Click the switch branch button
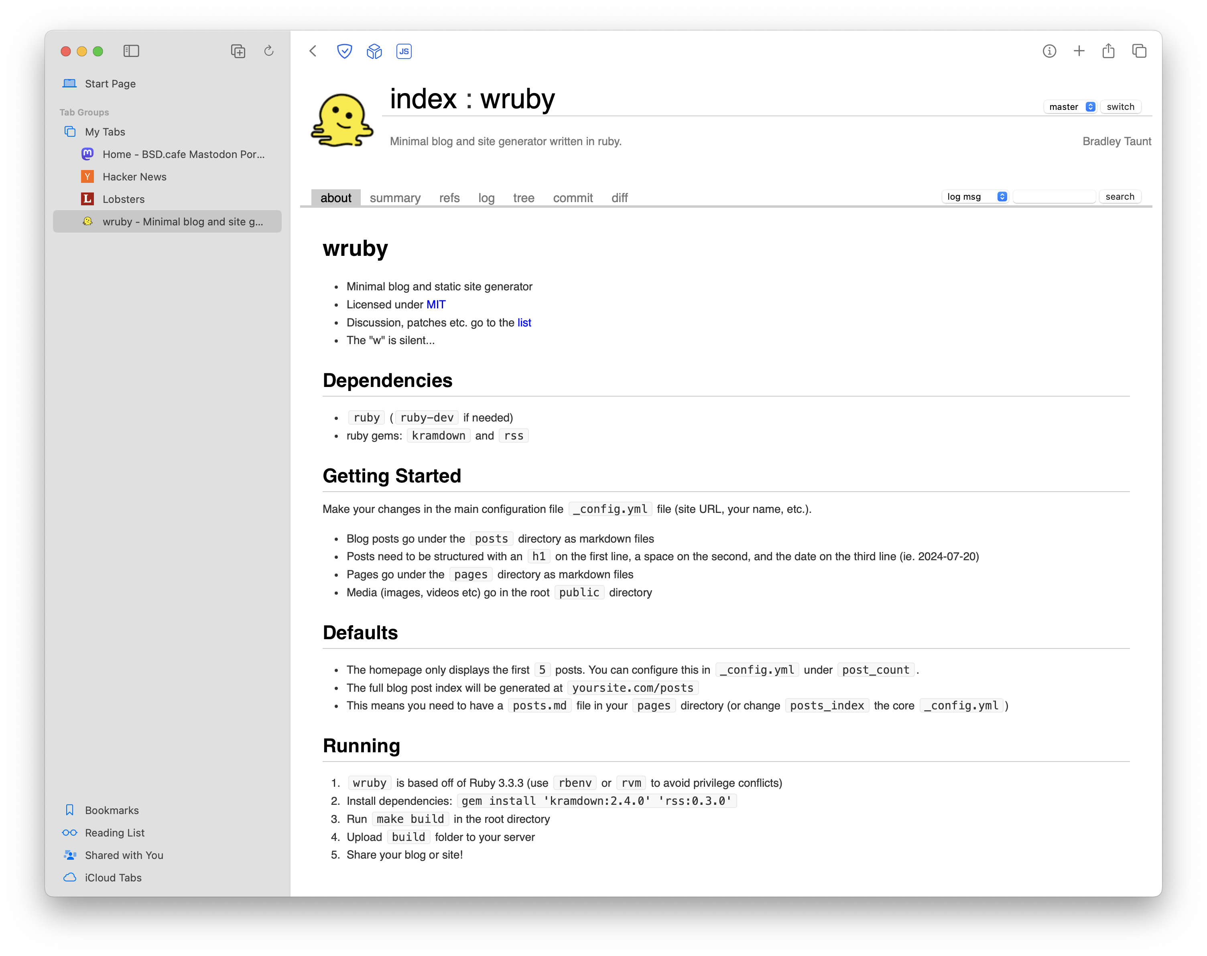 pos(1120,106)
